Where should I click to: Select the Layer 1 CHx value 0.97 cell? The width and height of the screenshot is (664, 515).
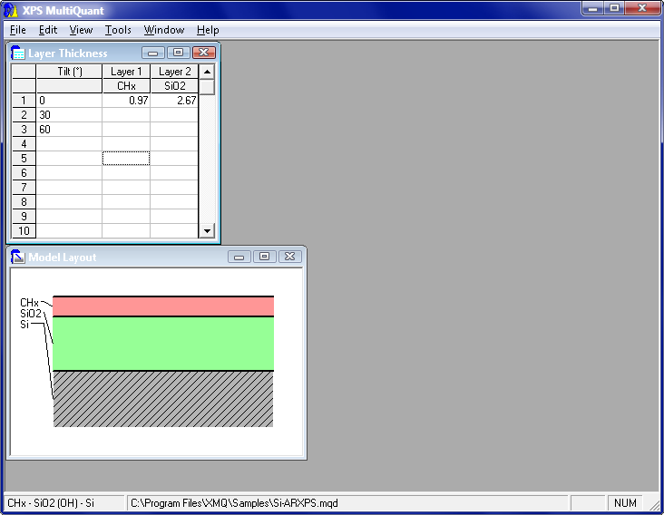[126, 101]
